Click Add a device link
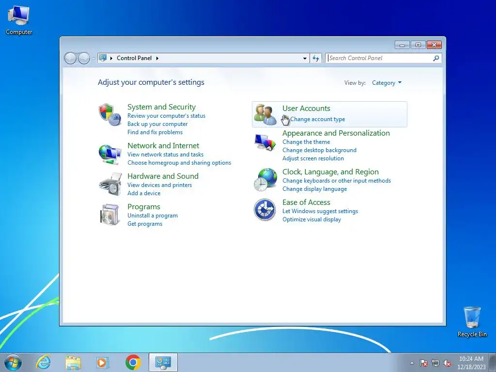The width and height of the screenshot is (496, 372). 144,193
